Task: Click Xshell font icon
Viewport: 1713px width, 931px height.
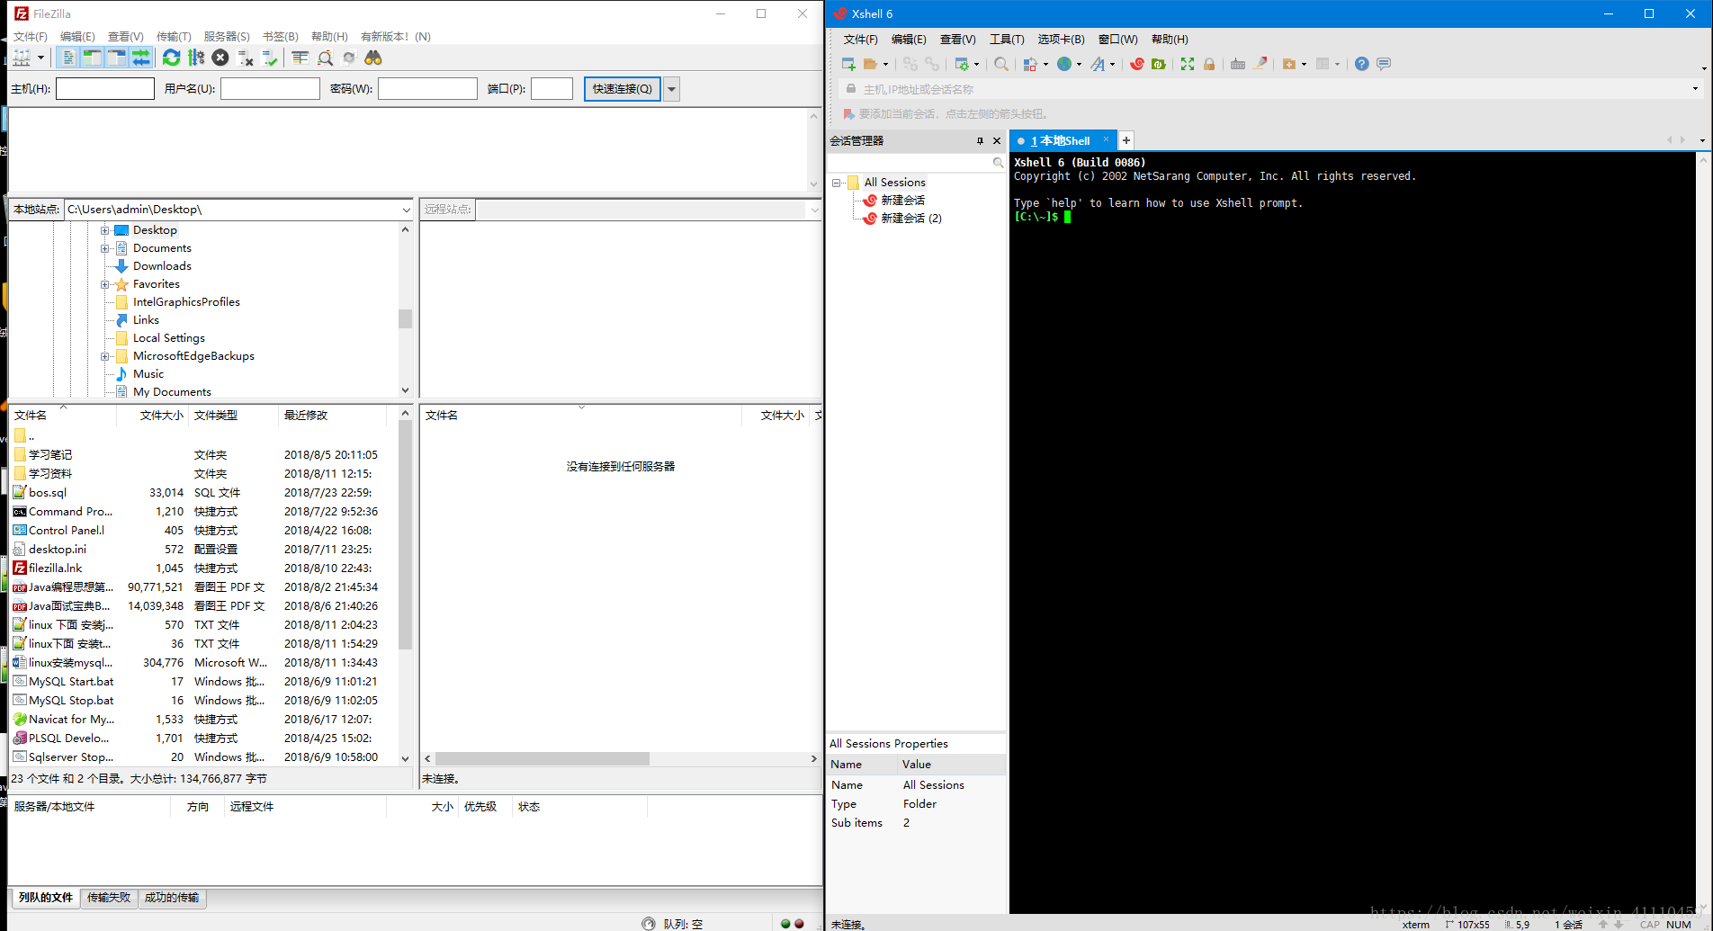Action: [1098, 64]
